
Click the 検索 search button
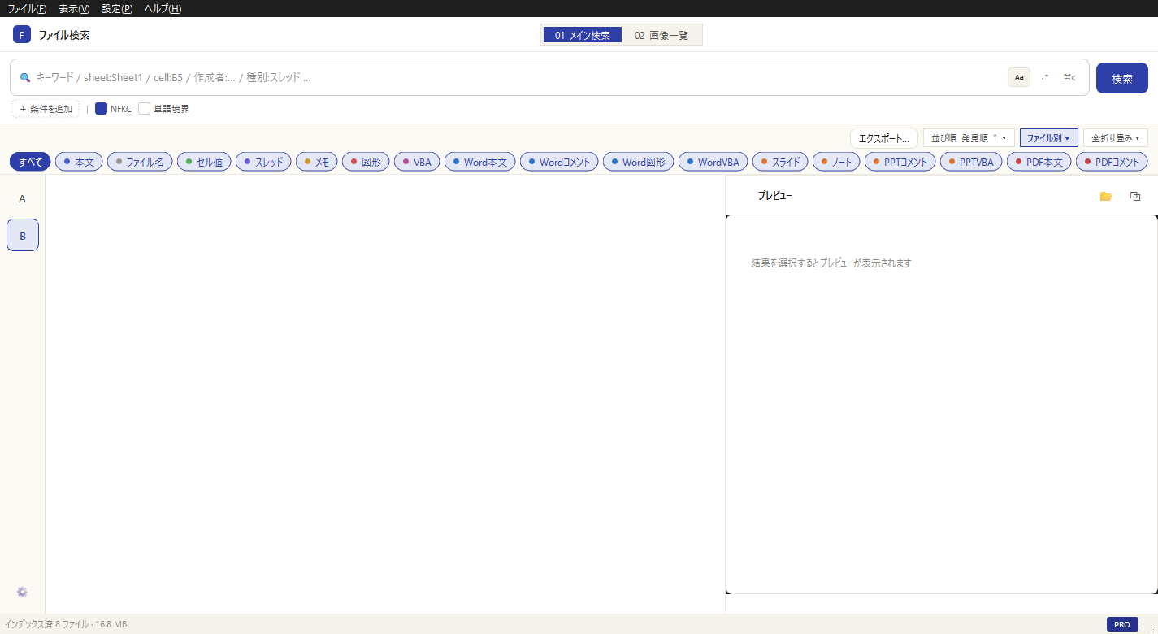click(1122, 78)
